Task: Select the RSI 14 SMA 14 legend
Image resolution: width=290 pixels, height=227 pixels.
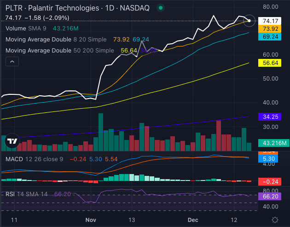Action: click(27, 194)
